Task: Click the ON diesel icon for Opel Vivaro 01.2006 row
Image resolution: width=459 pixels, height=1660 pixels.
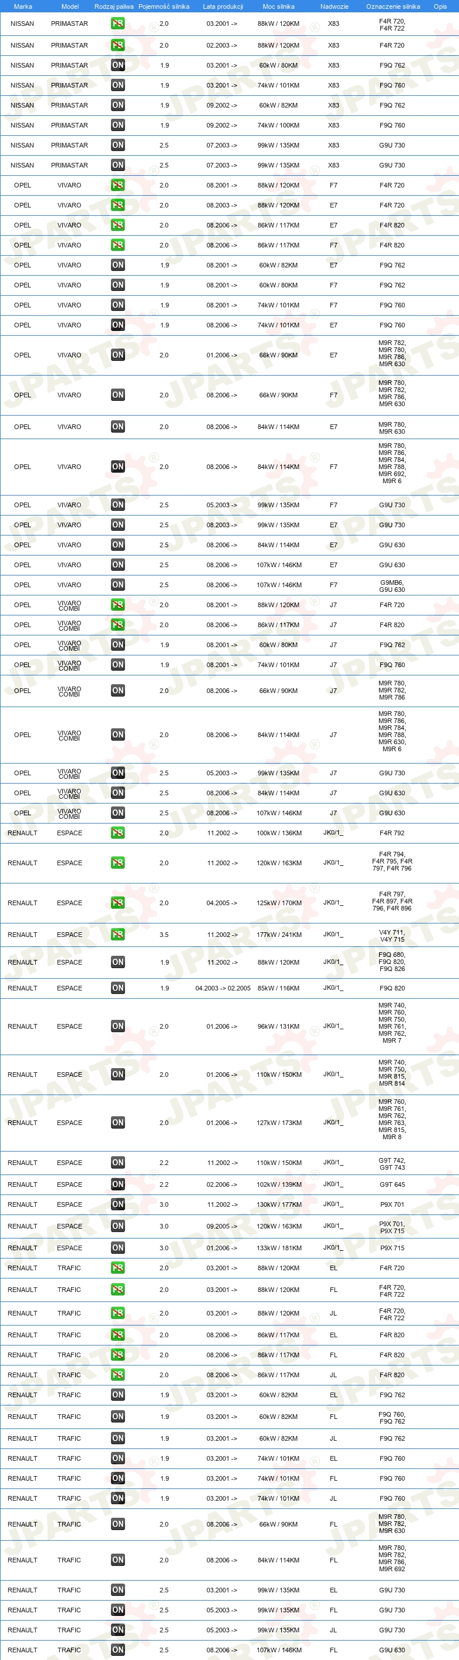Action: [118, 355]
